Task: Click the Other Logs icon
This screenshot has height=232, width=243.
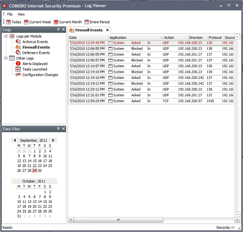Action: [x=12, y=58]
